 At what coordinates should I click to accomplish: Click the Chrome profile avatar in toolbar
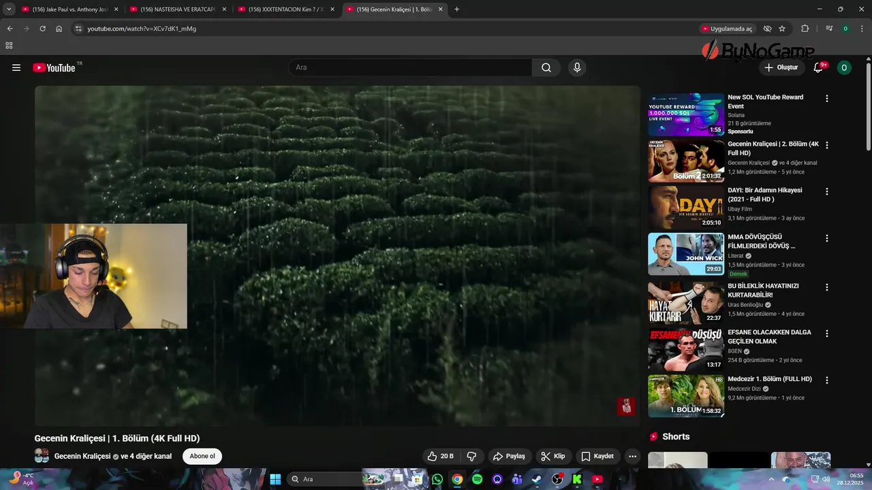coord(845,29)
